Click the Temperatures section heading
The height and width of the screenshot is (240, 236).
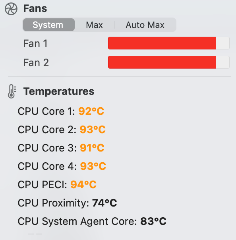[59, 91]
